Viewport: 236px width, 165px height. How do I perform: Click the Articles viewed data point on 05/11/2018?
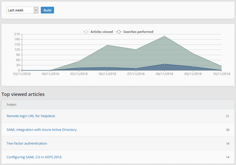click(x=79, y=61)
